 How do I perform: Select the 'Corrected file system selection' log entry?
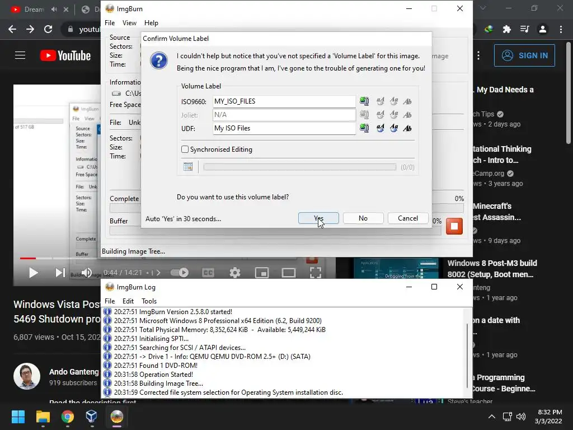pyautogui.click(x=228, y=392)
